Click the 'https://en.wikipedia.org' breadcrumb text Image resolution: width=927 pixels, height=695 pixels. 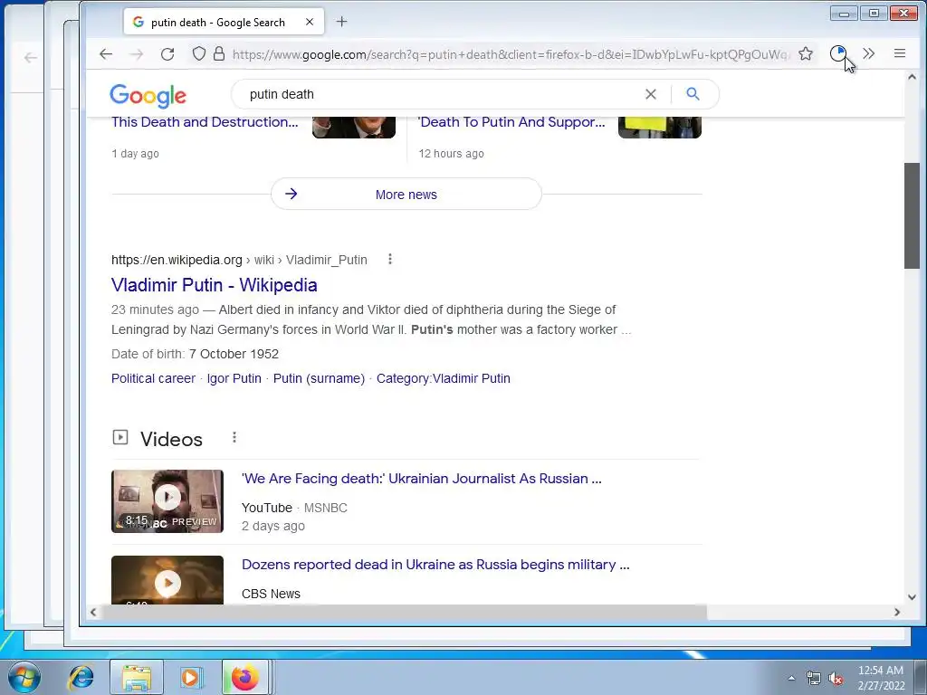click(177, 260)
